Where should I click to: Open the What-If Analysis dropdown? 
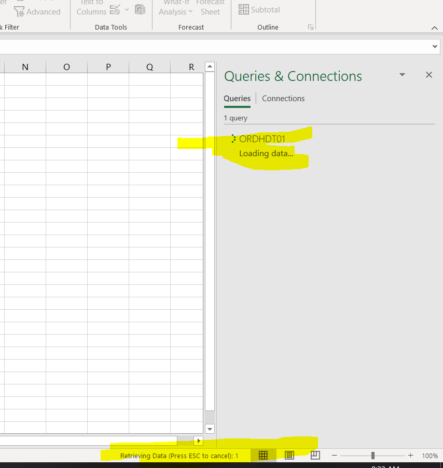coord(175,8)
